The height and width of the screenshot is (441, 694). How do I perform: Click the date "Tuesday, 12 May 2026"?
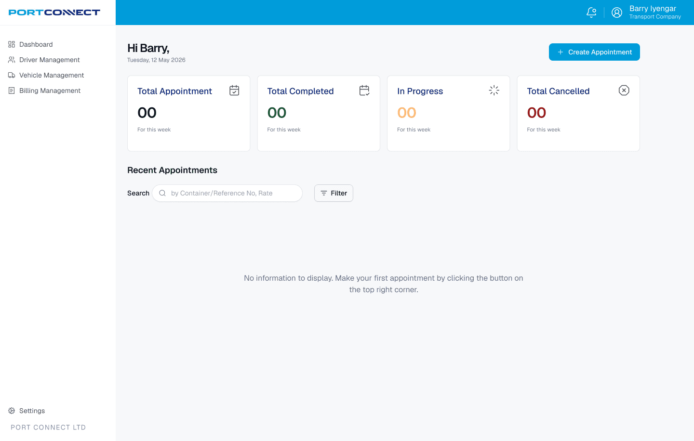(x=156, y=60)
